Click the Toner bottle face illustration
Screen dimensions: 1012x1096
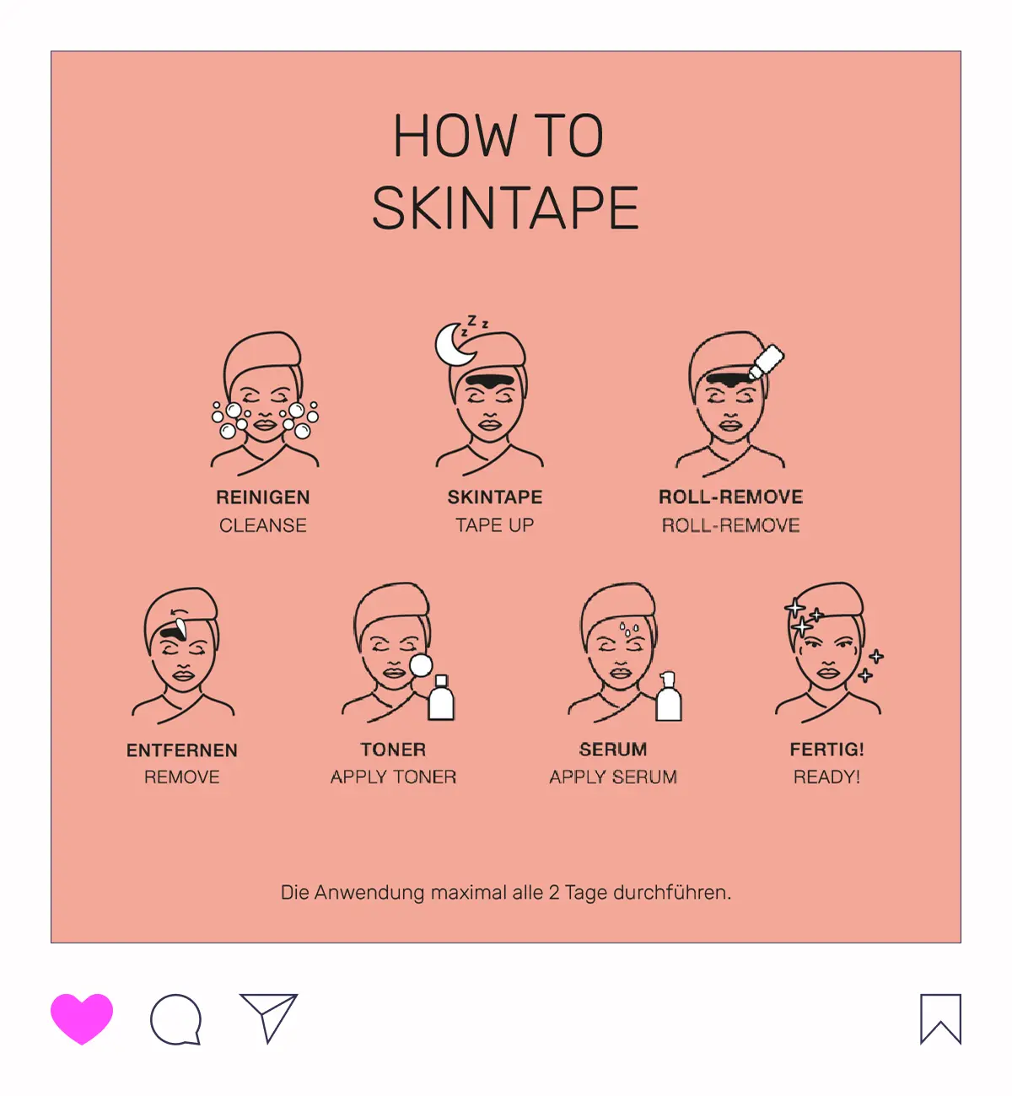(398, 653)
